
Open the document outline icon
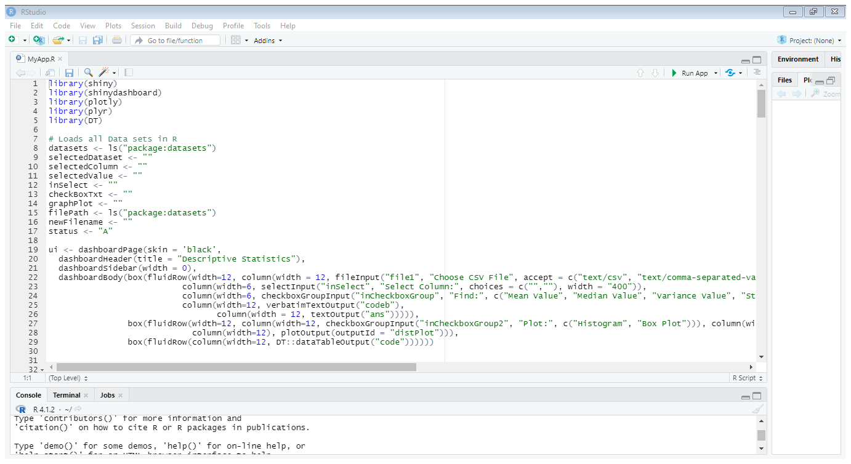(x=128, y=72)
